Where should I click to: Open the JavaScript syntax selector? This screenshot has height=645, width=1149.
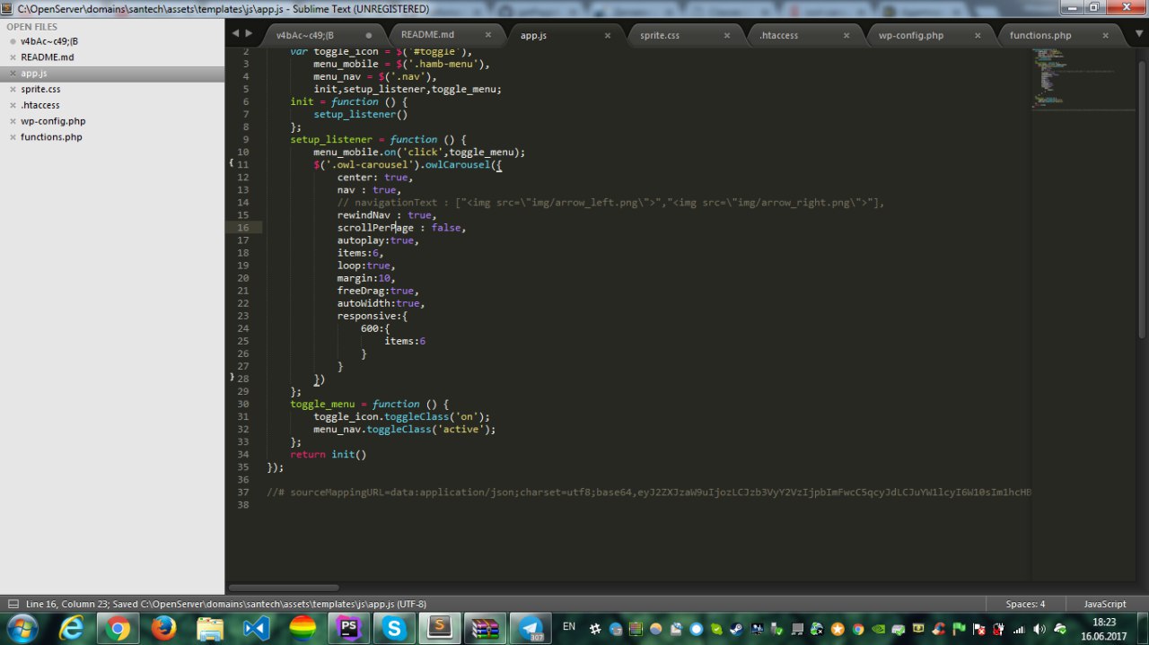point(1104,605)
